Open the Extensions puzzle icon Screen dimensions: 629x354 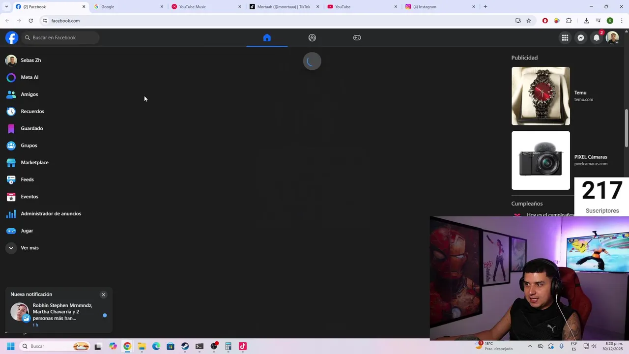pos(569,21)
